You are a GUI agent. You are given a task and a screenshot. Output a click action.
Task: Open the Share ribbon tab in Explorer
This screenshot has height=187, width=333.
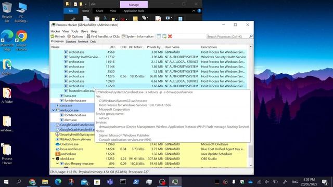coord(99,11)
